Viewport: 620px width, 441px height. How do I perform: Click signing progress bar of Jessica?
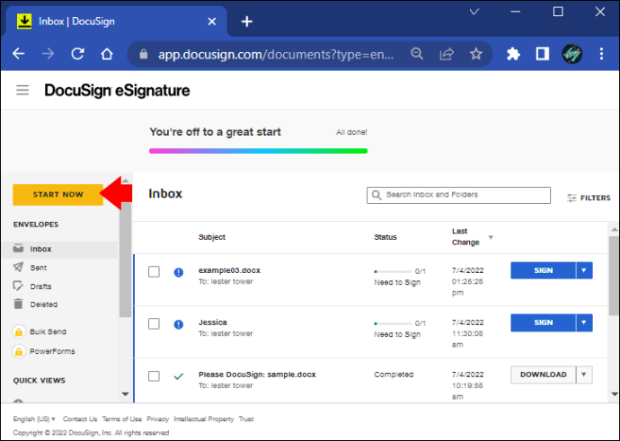click(x=393, y=323)
